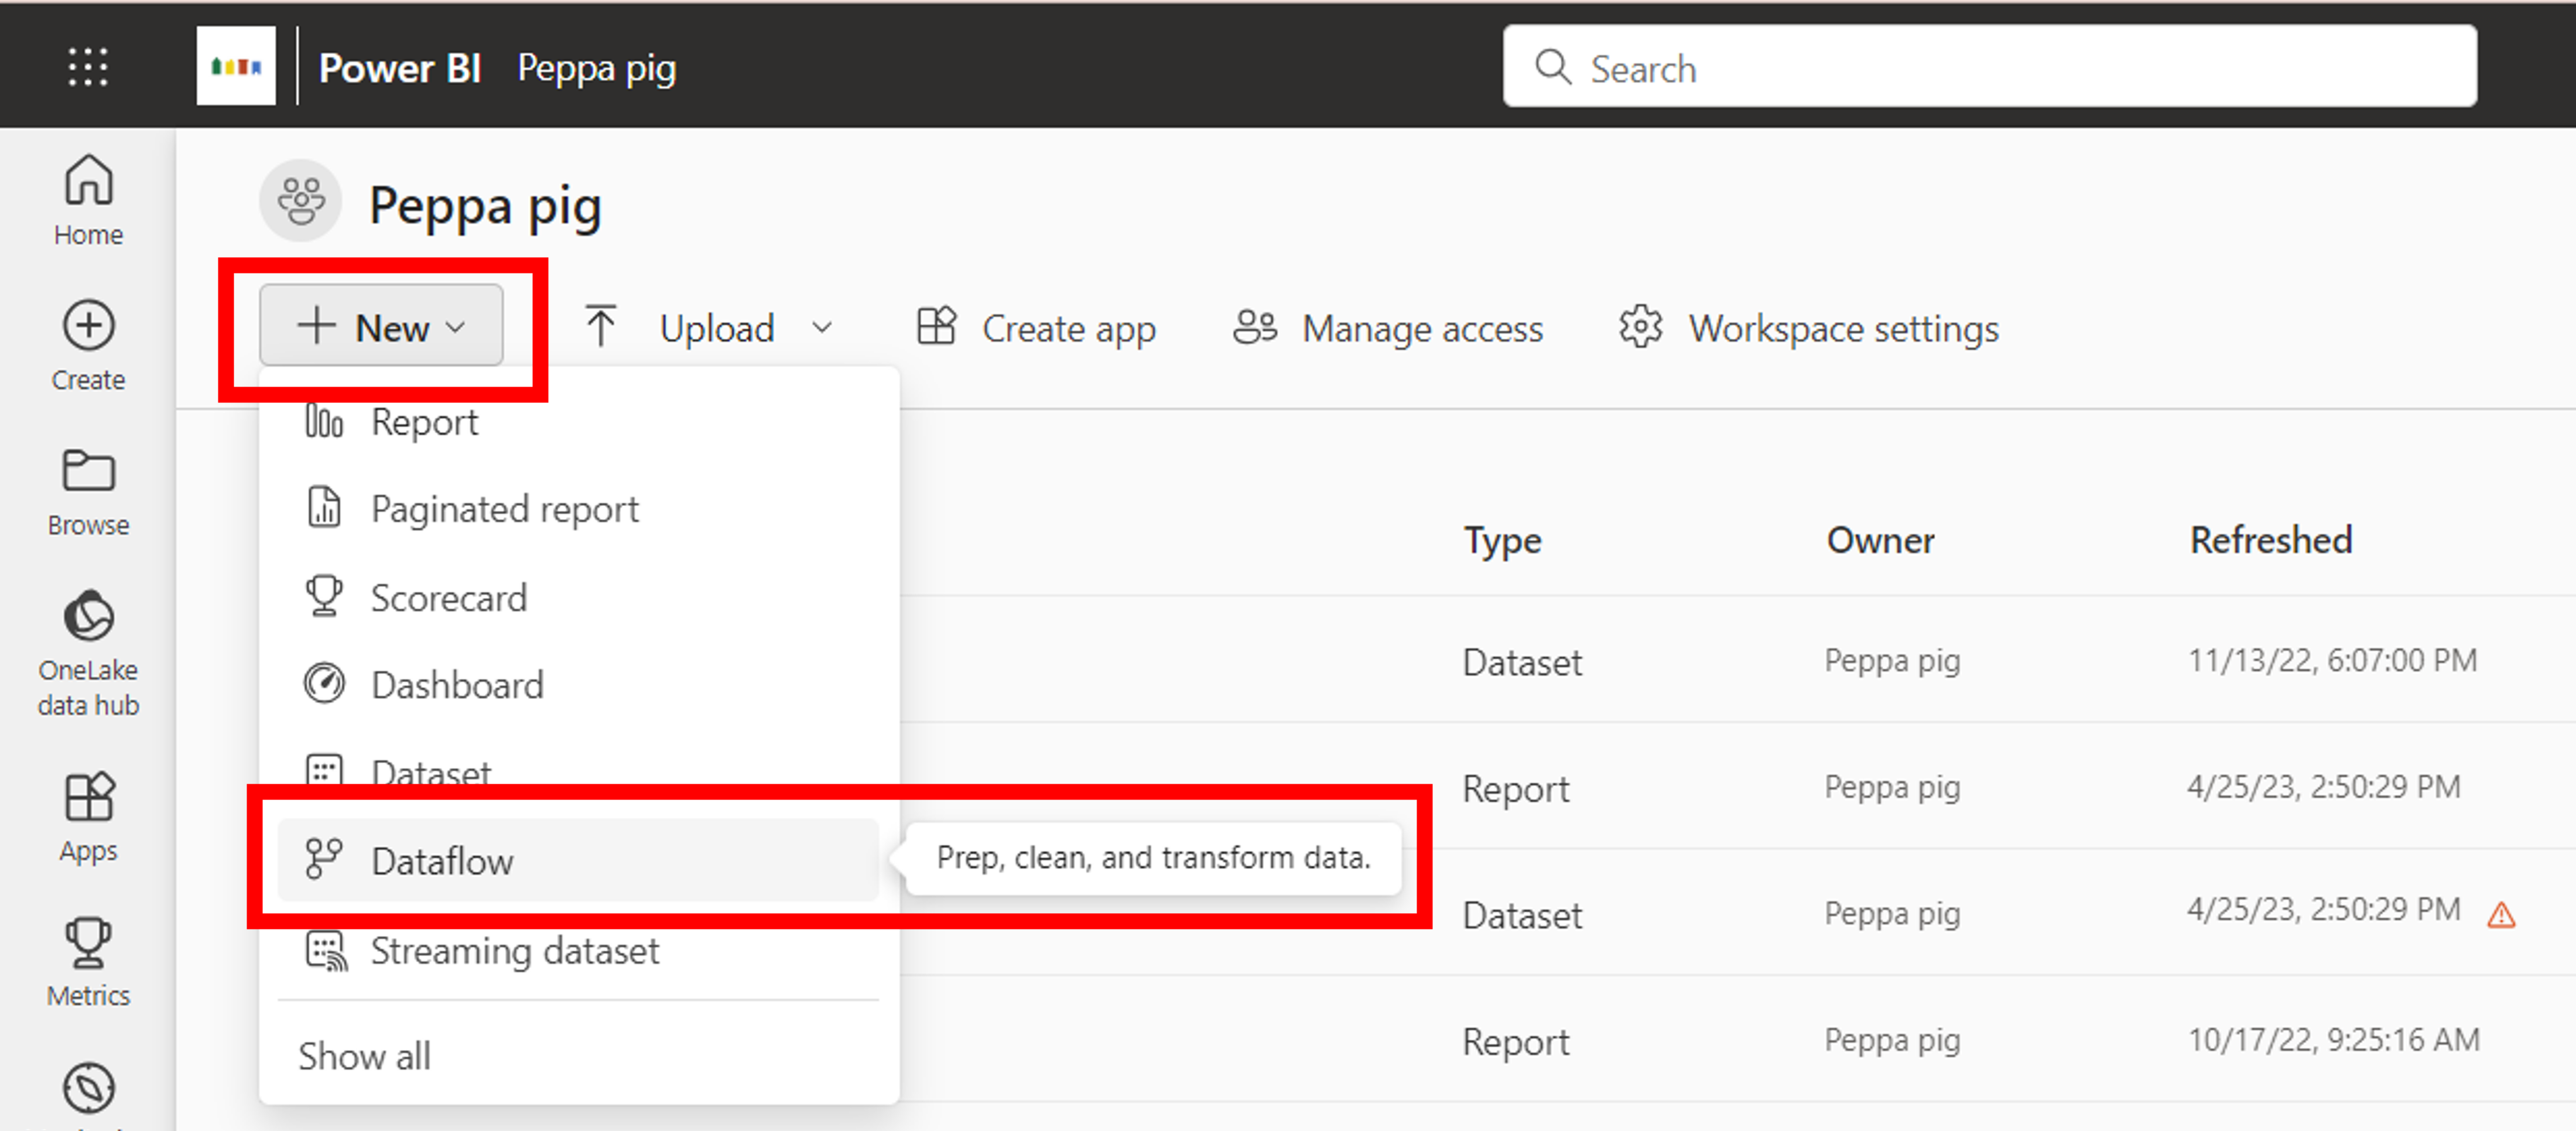2576x1131 pixels.
Task: Open OneLake data hub
Action: 88,654
